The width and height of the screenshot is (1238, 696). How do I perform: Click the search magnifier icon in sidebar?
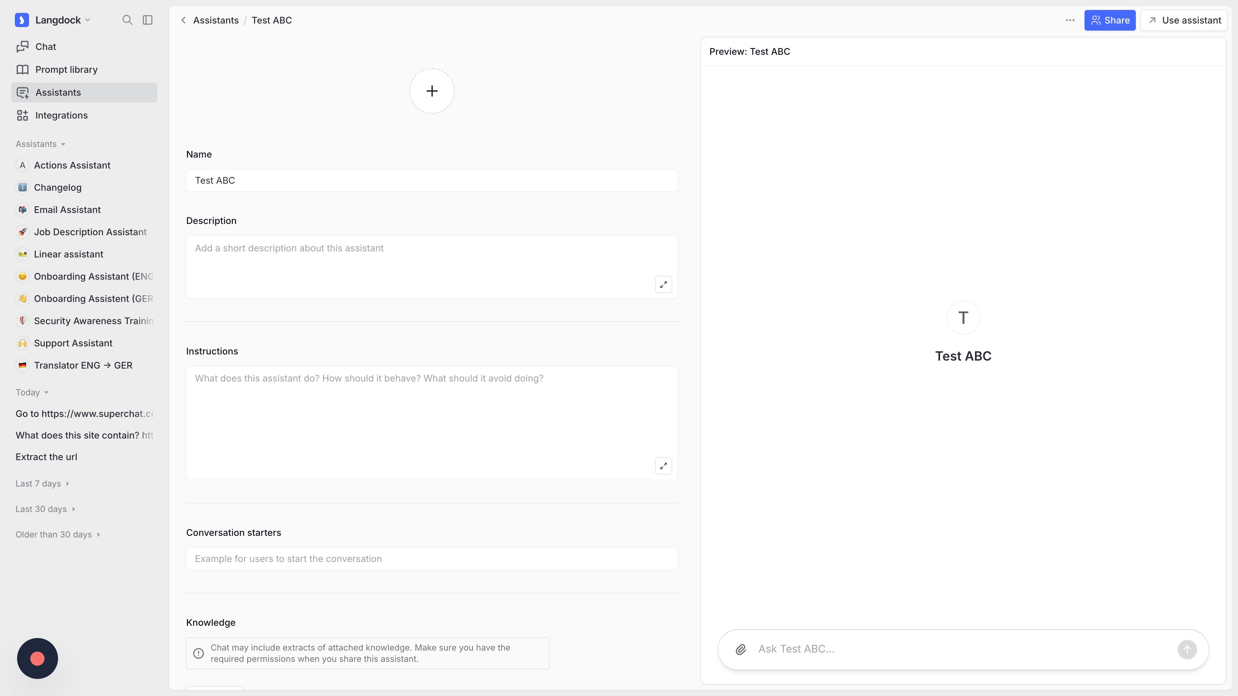pos(127,20)
